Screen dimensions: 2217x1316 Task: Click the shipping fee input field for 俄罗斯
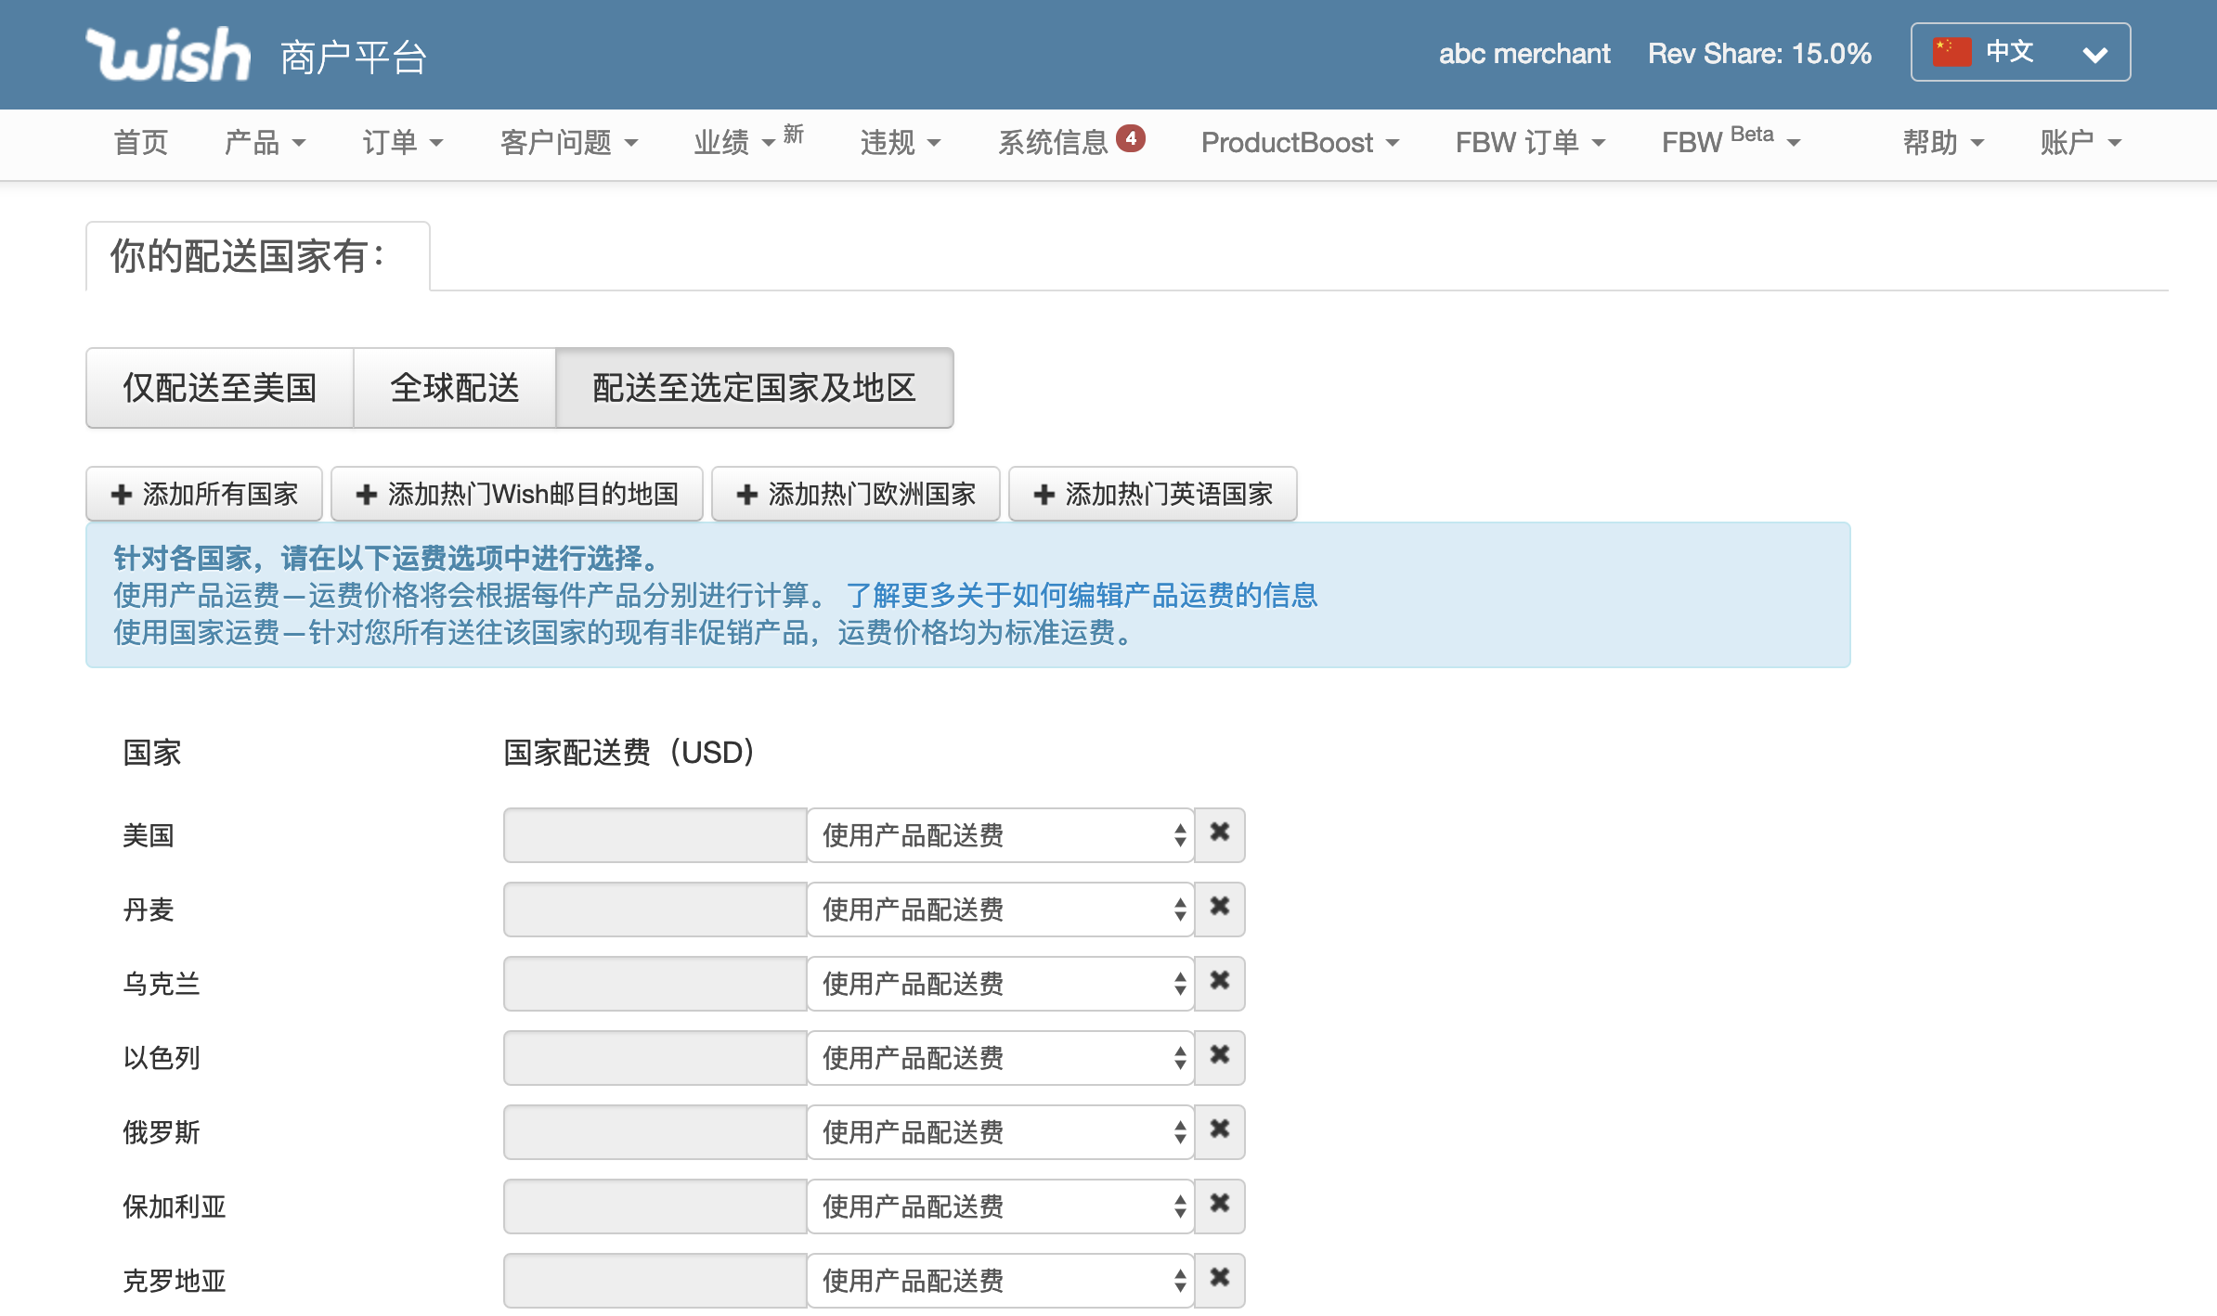click(654, 1131)
